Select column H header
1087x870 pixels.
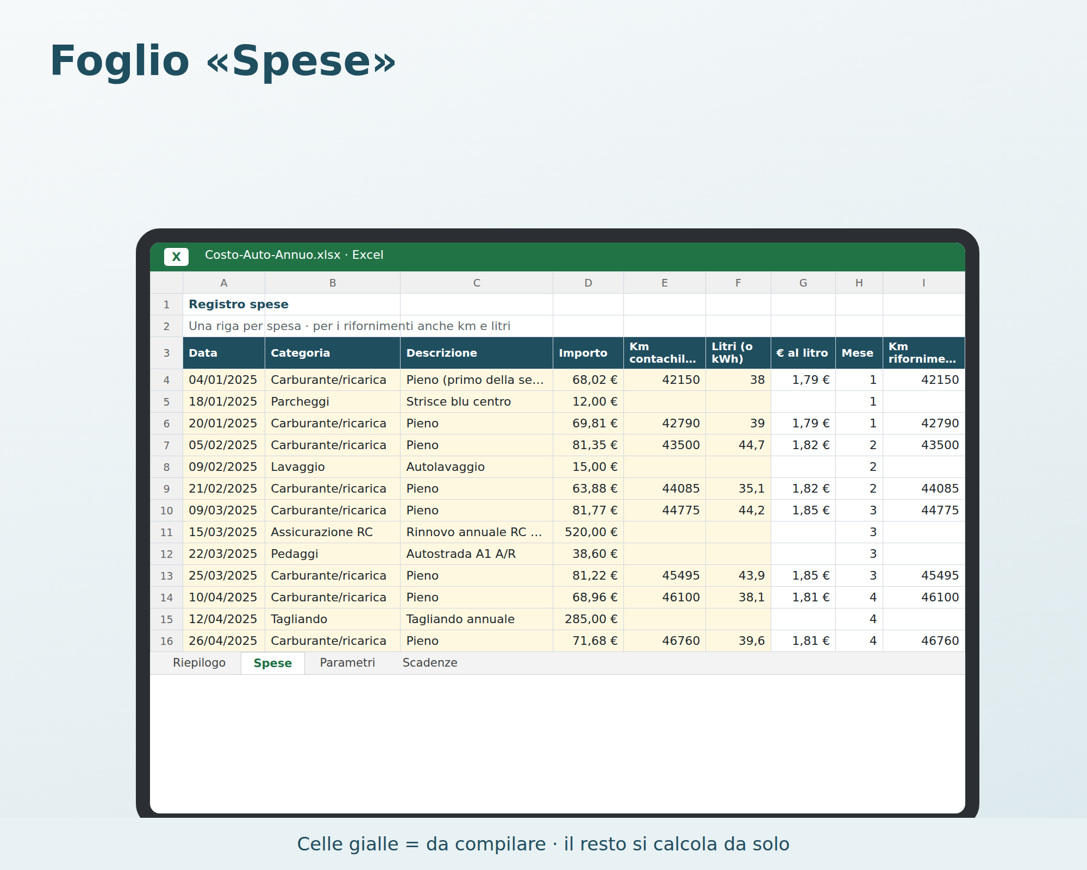(x=859, y=283)
